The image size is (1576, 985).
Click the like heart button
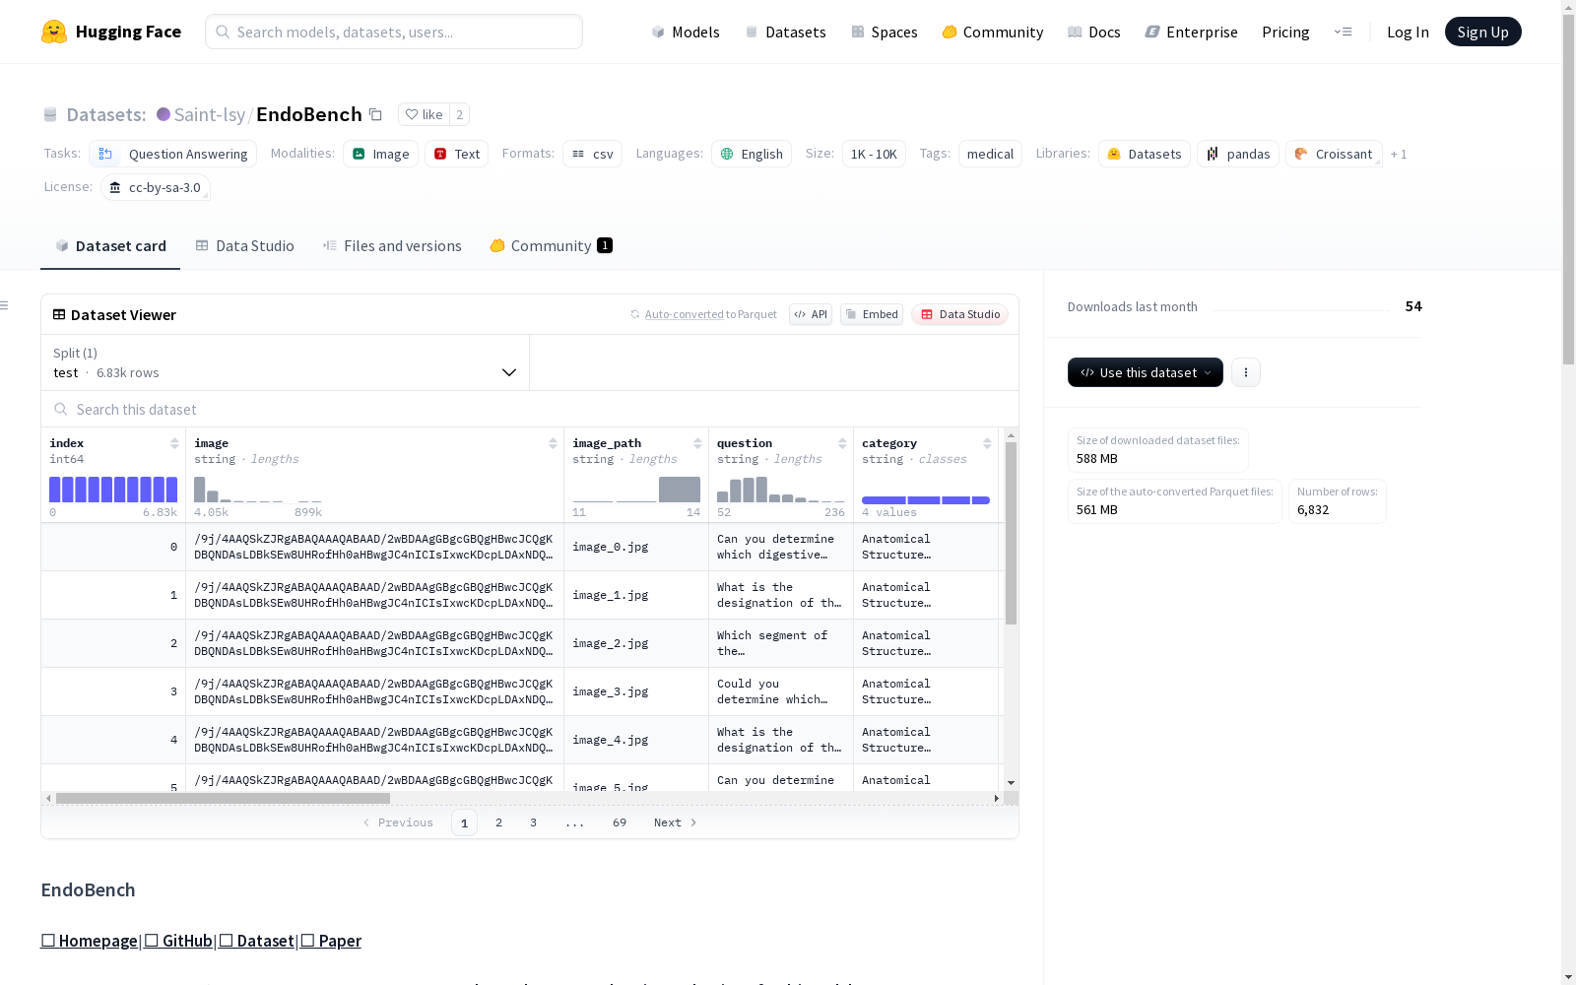click(424, 114)
